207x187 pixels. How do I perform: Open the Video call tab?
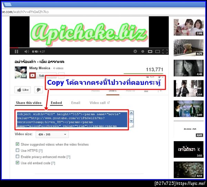pyautogui.click(x=98, y=103)
